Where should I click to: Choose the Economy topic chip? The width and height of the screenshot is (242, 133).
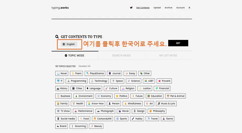coord(104,96)
